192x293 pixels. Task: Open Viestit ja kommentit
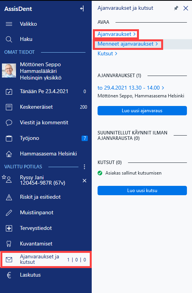tap(44, 123)
